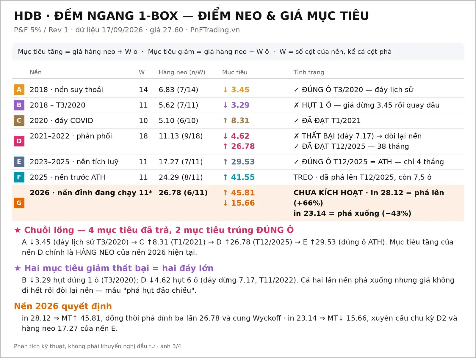Select the pink target "↓ 4.62" in row D
The height and width of the screenshot is (358, 476).
[x=236, y=136]
